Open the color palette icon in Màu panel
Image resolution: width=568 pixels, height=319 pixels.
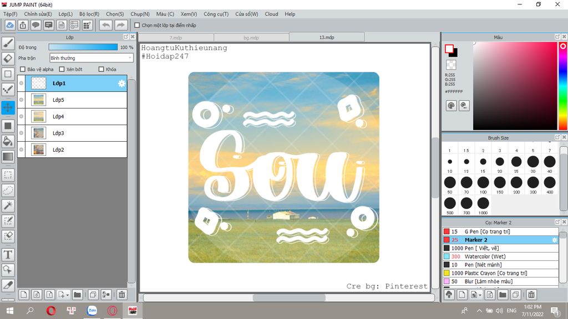pos(451,106)
